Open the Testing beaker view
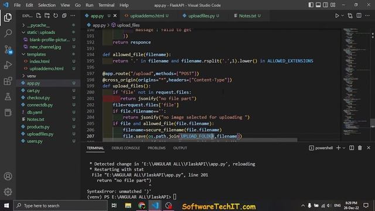This screenshot has height=211, width=375. pyautogui.click(x=8, y=97)
